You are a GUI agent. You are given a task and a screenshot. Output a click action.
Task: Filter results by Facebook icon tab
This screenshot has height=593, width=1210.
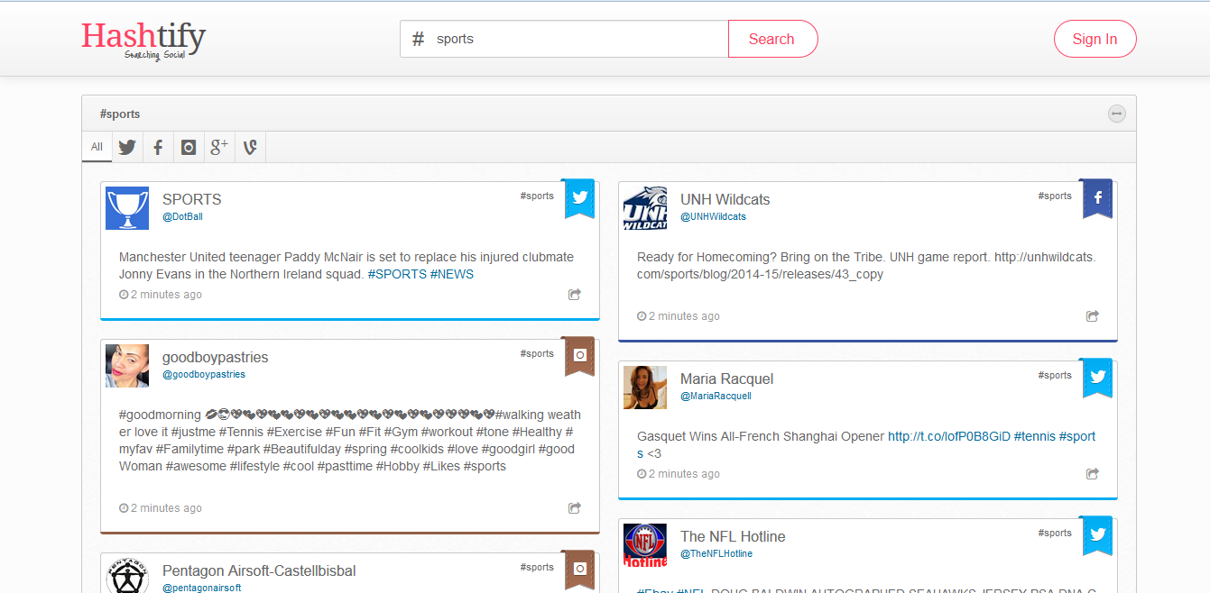click(x=158, y=147)
